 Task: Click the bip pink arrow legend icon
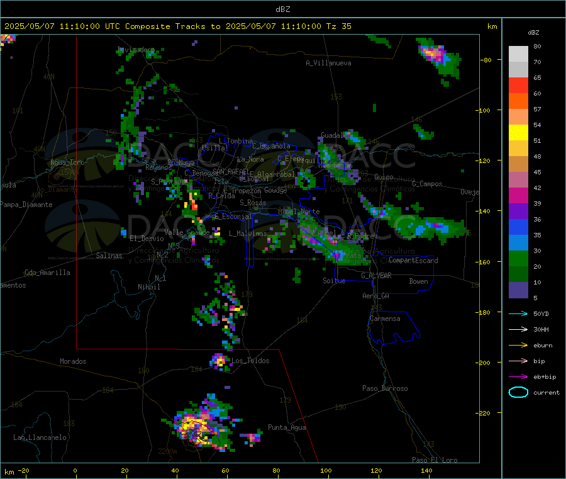tap(518, 361)
